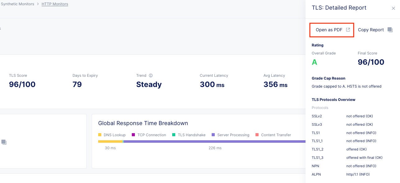Go to the HTTP Monitors breadcrumb link
This screenshot has height=183, width=400.
point(55,4)
